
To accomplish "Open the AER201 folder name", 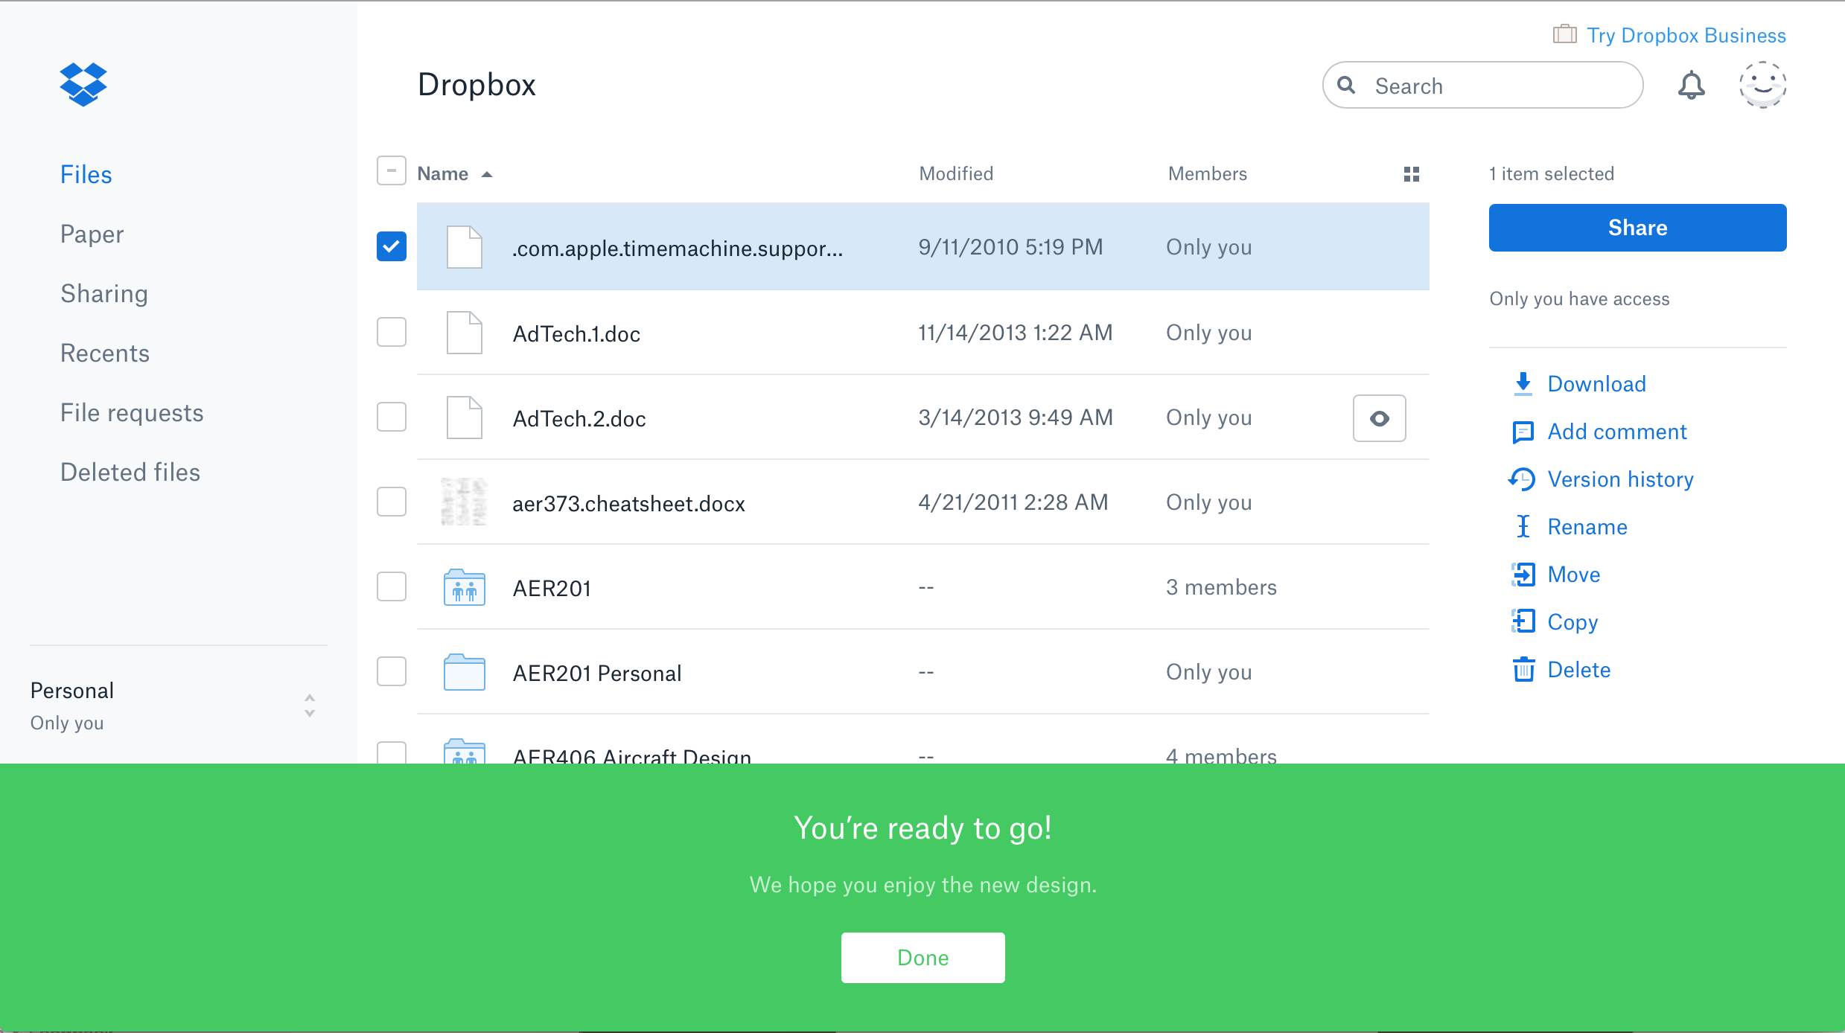I will (552, 588).
